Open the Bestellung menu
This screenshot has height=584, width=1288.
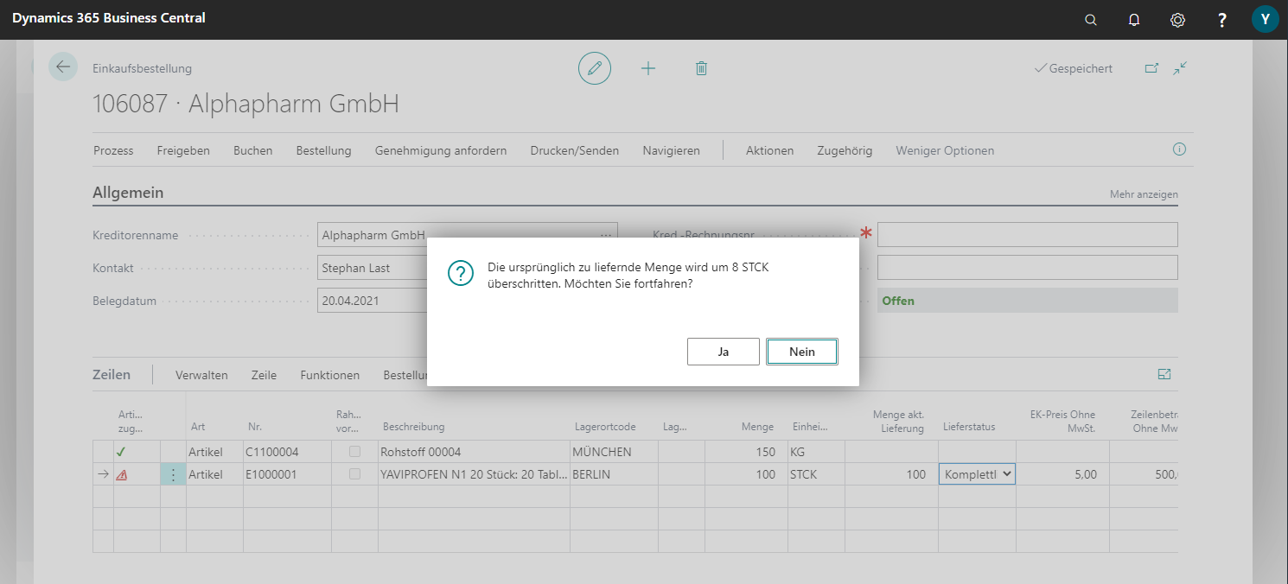click(x=323, y=150)
